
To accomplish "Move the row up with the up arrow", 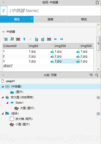I will tap(24, 39).
